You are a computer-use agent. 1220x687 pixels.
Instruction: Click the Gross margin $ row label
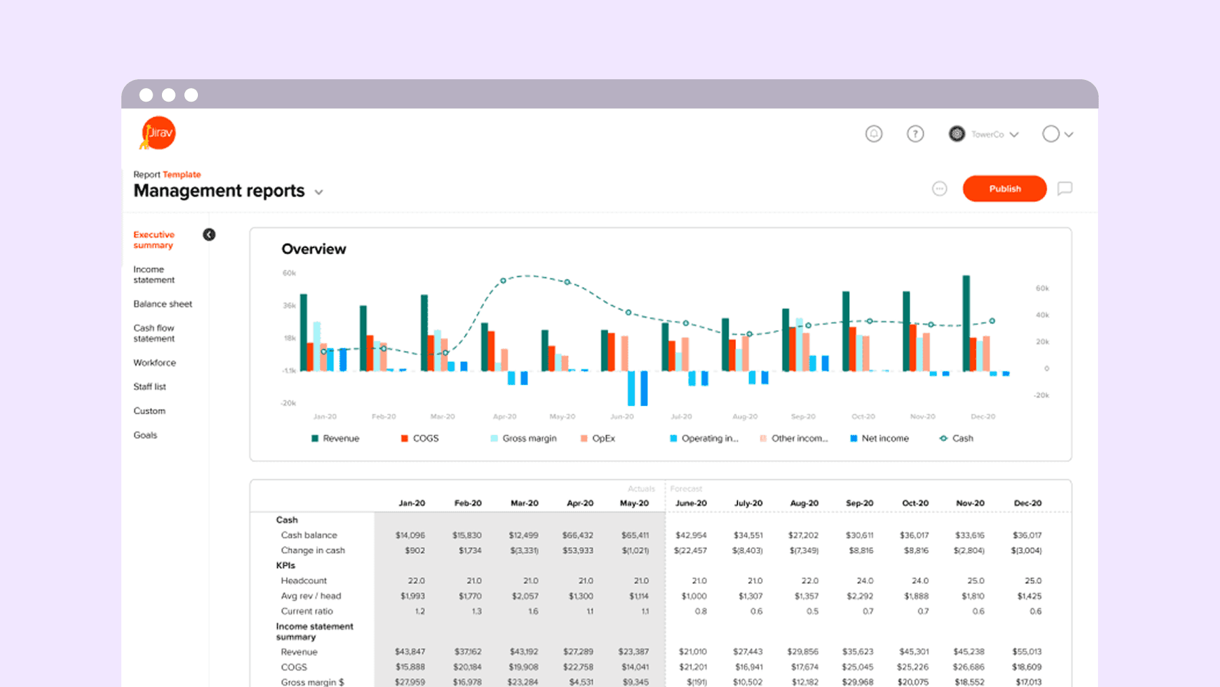click(312, 682)
